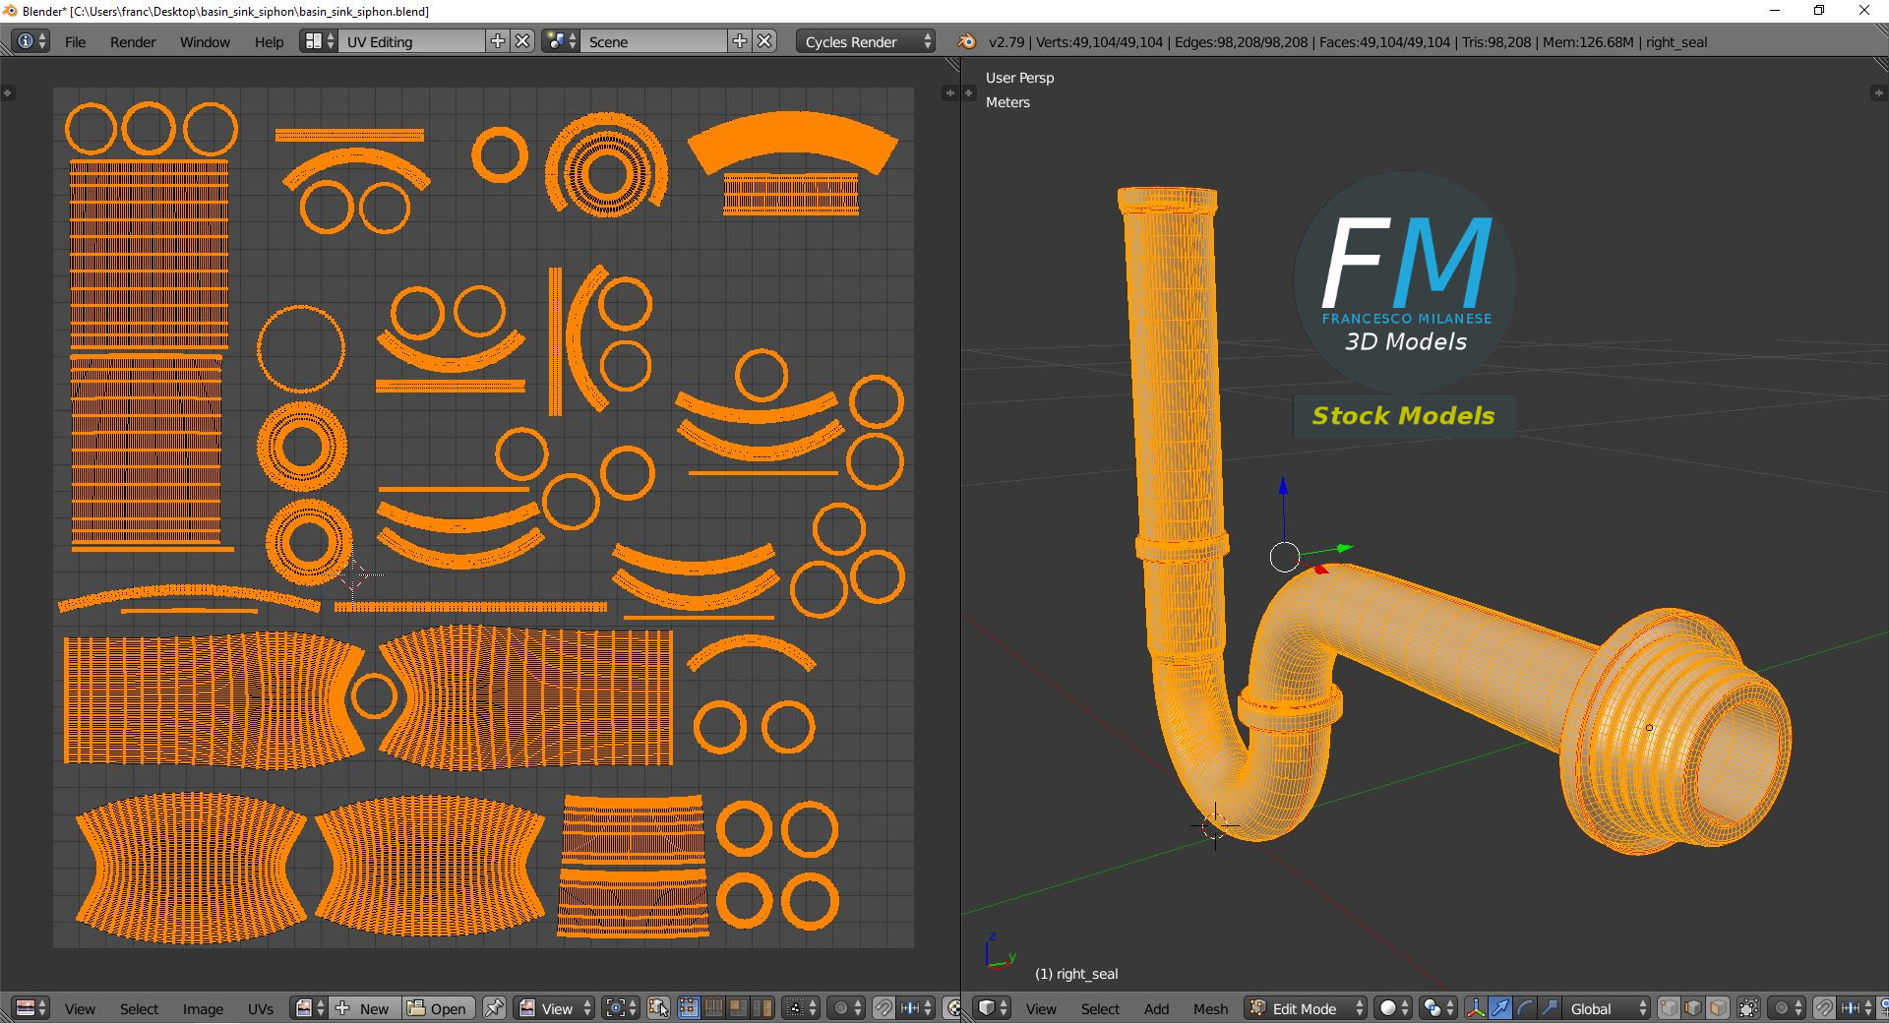The image size is (1889, 1024).
Task: Switch to UV face select mode
Action: tap(738, 1008)
